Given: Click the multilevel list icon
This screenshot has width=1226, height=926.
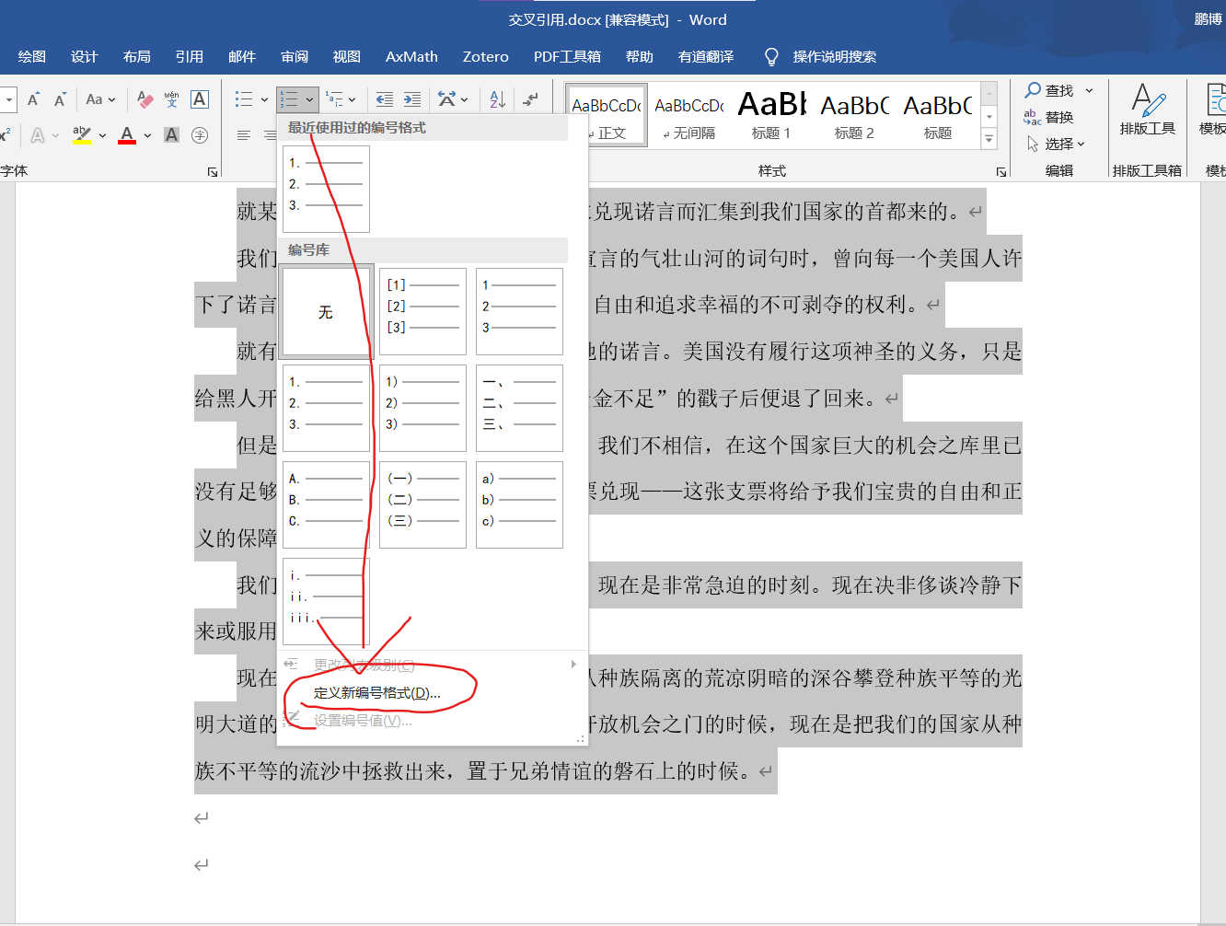Looking at the screenshot, I should point(334,99).
